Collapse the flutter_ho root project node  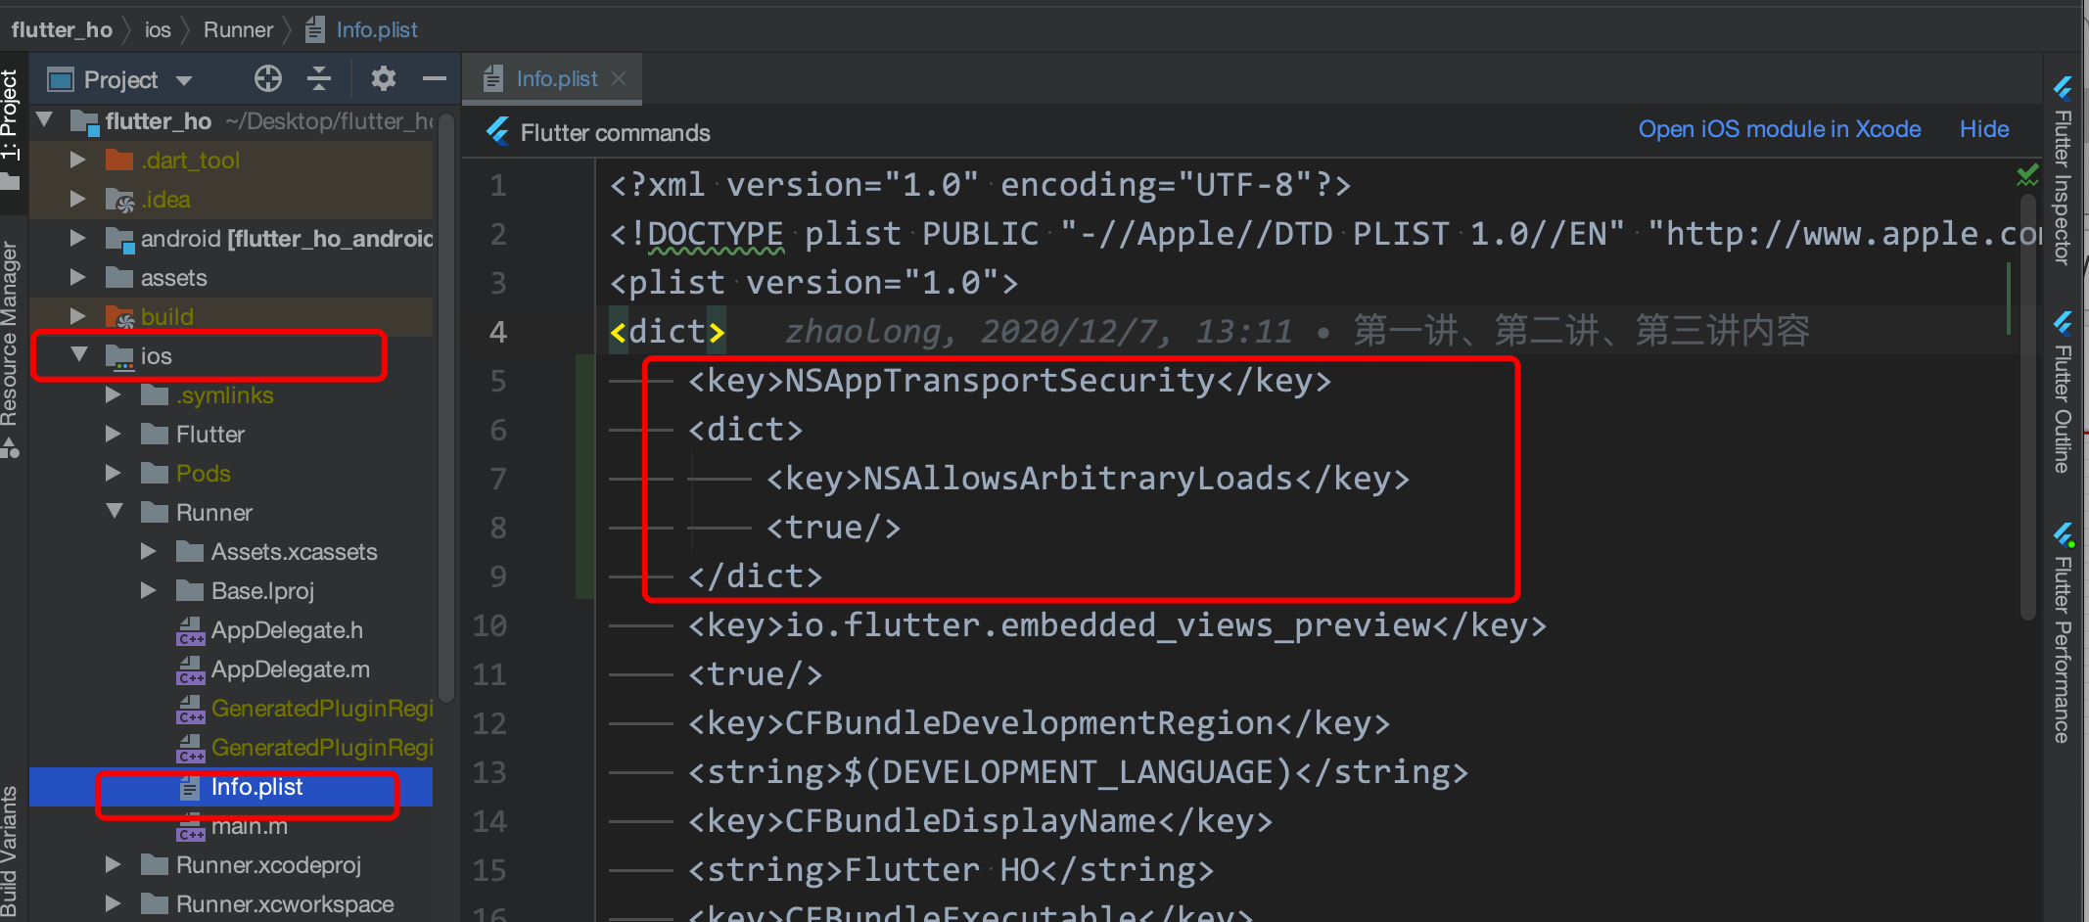click(44, 120)
